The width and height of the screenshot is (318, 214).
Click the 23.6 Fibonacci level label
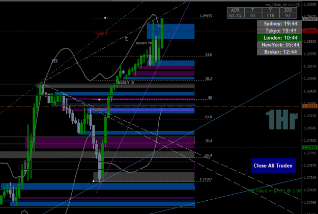click(209, 55)
